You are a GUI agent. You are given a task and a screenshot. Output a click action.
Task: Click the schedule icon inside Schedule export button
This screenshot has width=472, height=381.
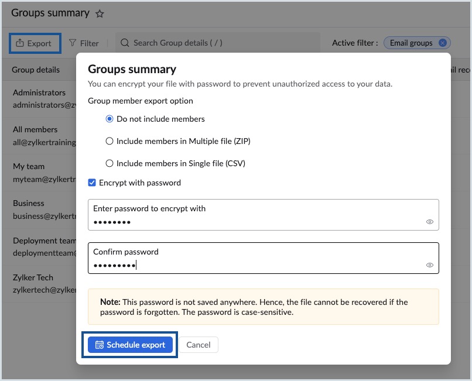pyautogui.click(x=100, y=345)
